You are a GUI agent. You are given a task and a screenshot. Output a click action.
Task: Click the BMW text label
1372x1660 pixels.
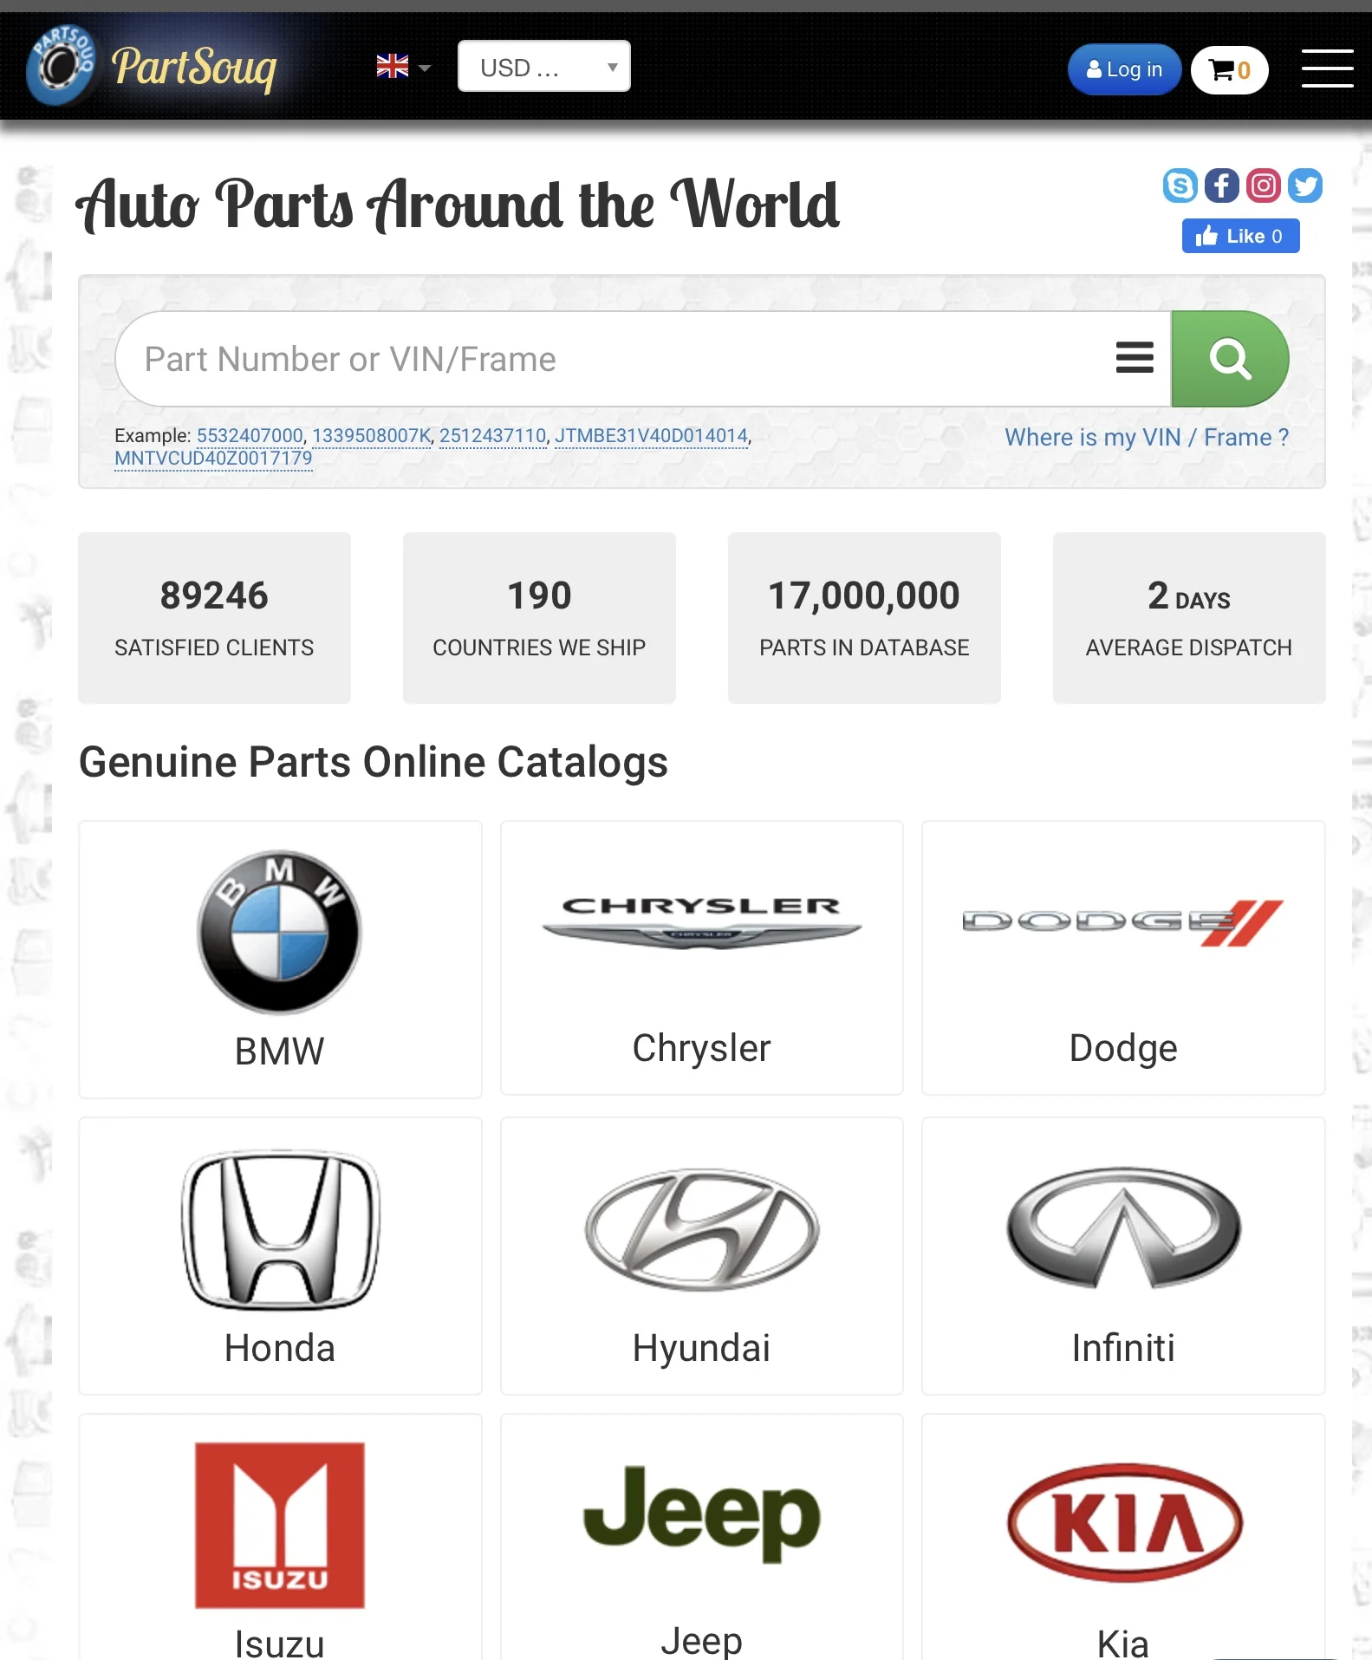click(x=279, y=1051)
